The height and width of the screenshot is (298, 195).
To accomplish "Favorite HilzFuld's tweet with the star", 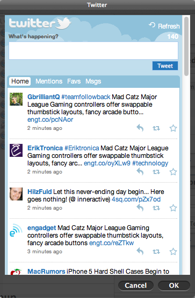I will (x=173, y=208).
